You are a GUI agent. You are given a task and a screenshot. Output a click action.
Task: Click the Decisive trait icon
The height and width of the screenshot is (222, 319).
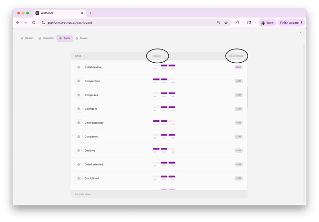[79, 151]
